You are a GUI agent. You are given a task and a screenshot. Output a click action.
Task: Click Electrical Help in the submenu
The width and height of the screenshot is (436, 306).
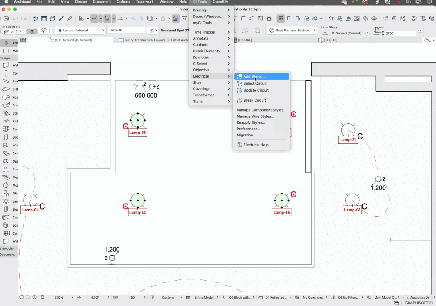255,145
